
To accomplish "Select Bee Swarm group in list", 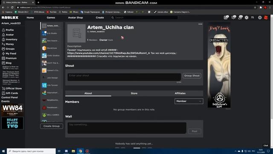I will pyautogui.click(x=52, y=41).
